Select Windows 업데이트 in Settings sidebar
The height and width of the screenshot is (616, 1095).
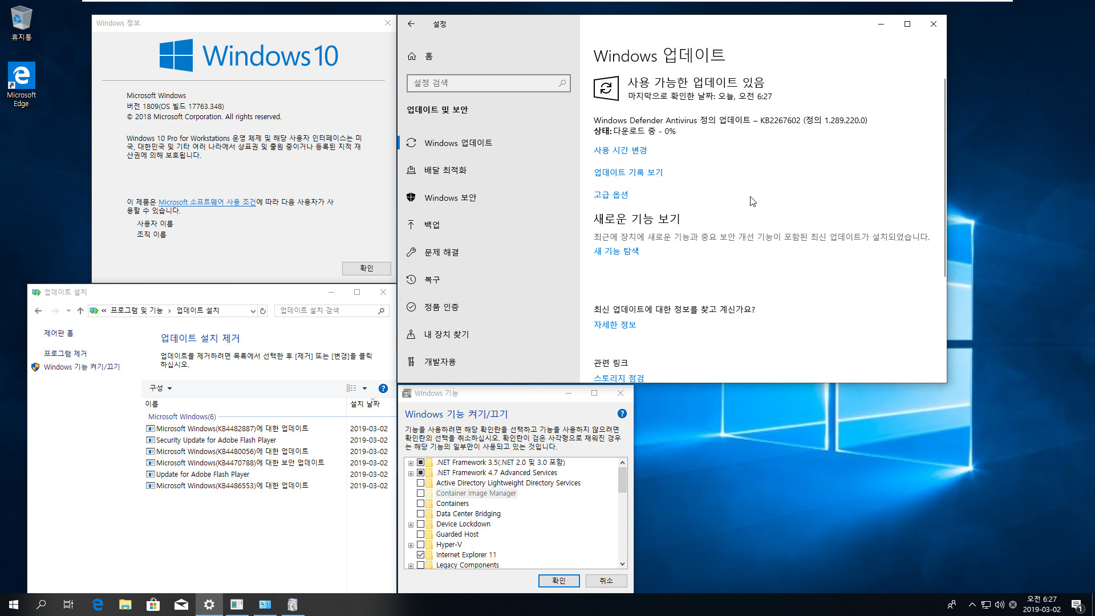(489, 143)
